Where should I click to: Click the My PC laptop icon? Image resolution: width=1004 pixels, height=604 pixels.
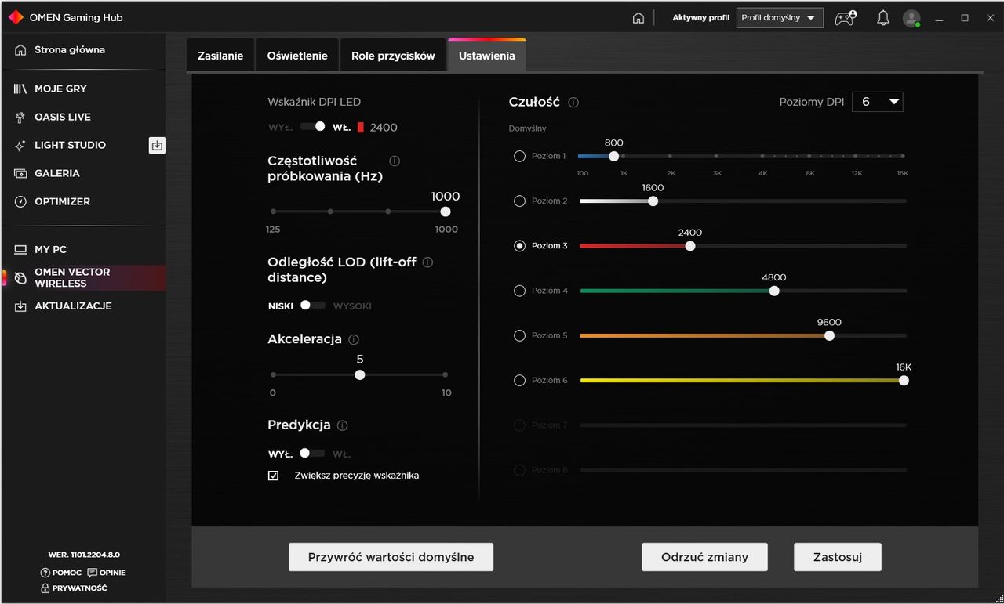tap(20, 250)
